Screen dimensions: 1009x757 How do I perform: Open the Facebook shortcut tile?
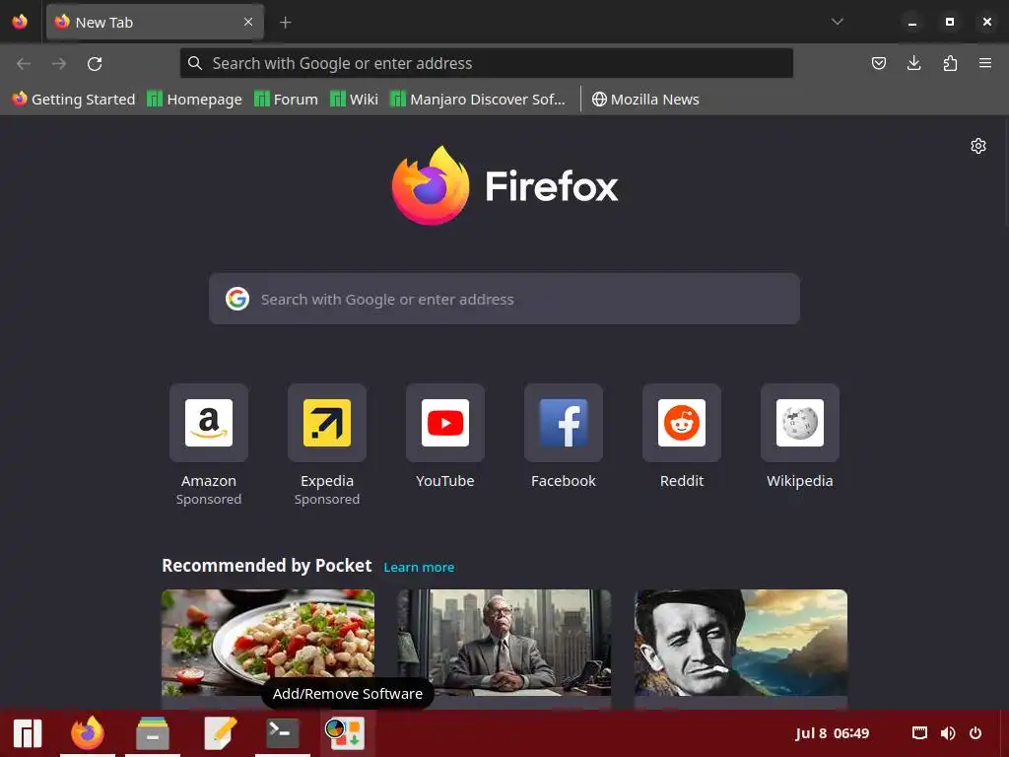pyautogui.click(x=564, y=423)
